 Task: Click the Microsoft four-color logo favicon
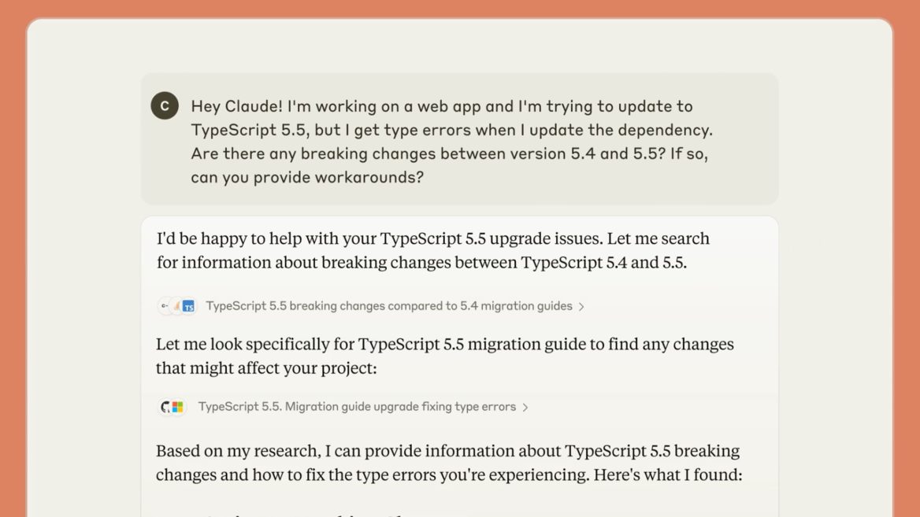[x=178, y=407]
